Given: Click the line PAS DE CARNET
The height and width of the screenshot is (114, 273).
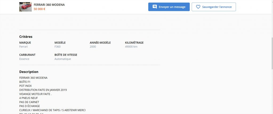Looking at the screenshot, I should tap(29, 102).
